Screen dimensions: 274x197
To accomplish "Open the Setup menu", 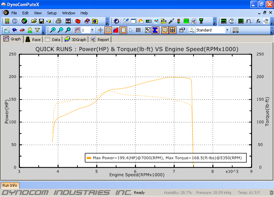I will [52, 13].
